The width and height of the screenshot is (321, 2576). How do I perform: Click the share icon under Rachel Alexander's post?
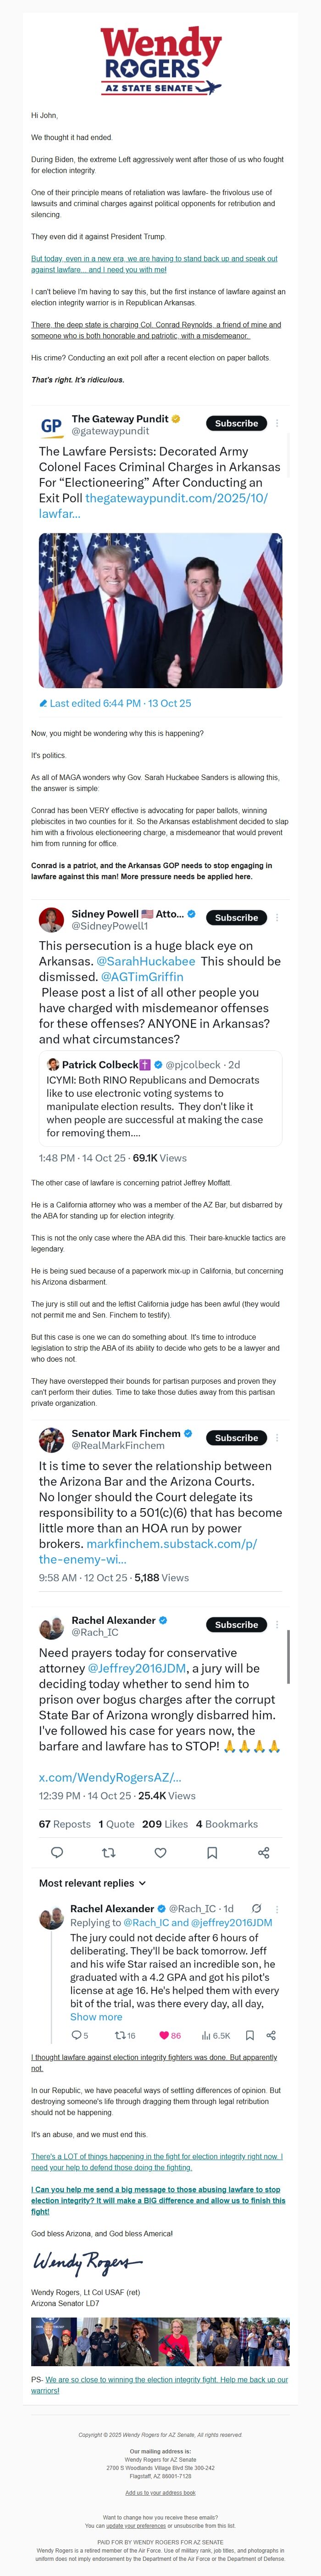(x=264, y=1852)
